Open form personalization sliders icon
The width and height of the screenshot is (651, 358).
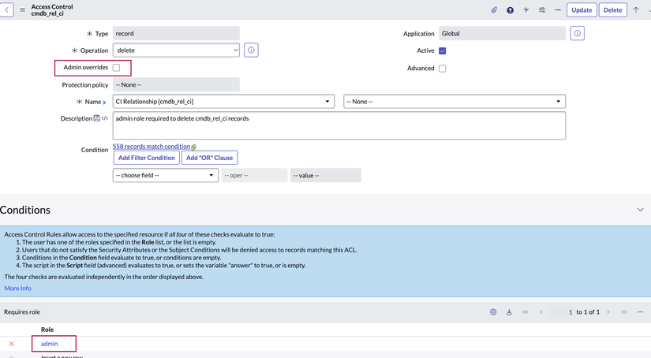pos(542,10)
